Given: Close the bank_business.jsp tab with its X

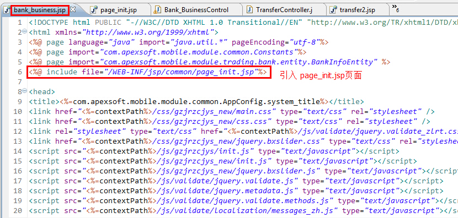Looking at the screenshot, I should pos(73,9).
